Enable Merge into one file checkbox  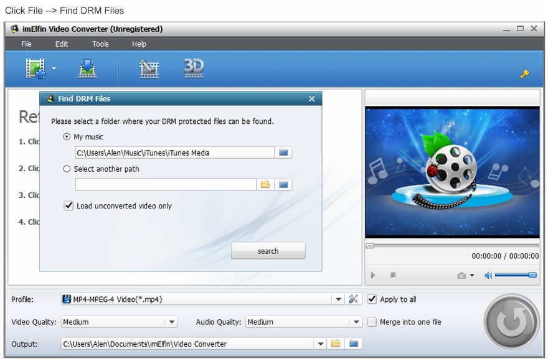372,322
